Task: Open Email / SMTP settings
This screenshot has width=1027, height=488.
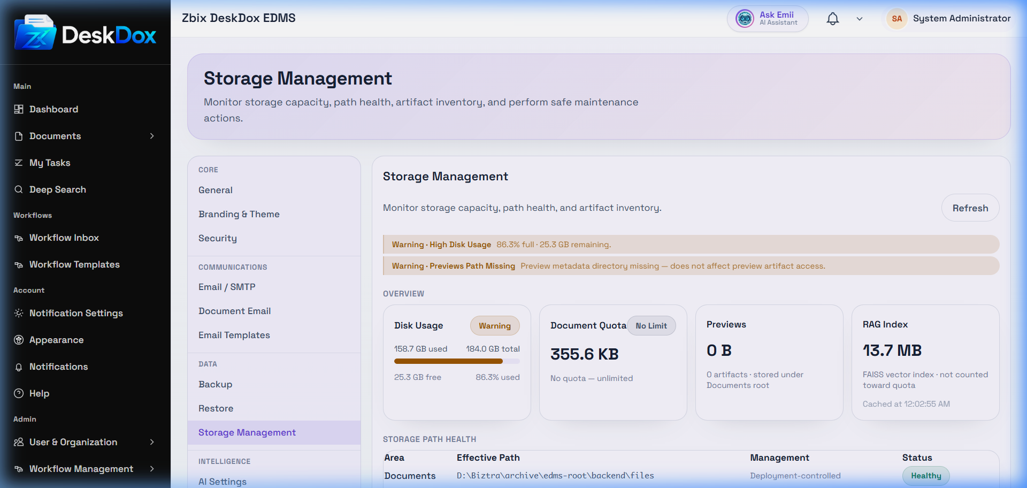Action: coord(274,287)
